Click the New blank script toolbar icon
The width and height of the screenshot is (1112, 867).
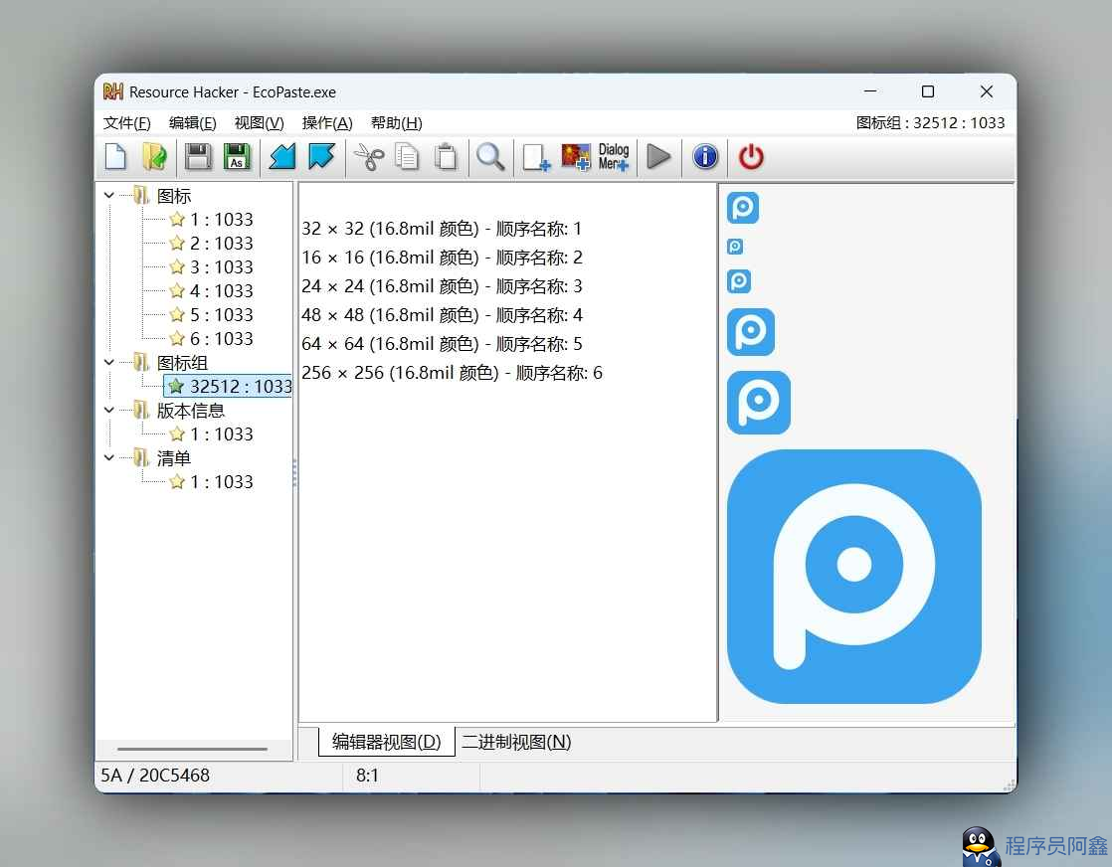pyautogui.click(x=115, y=157)
